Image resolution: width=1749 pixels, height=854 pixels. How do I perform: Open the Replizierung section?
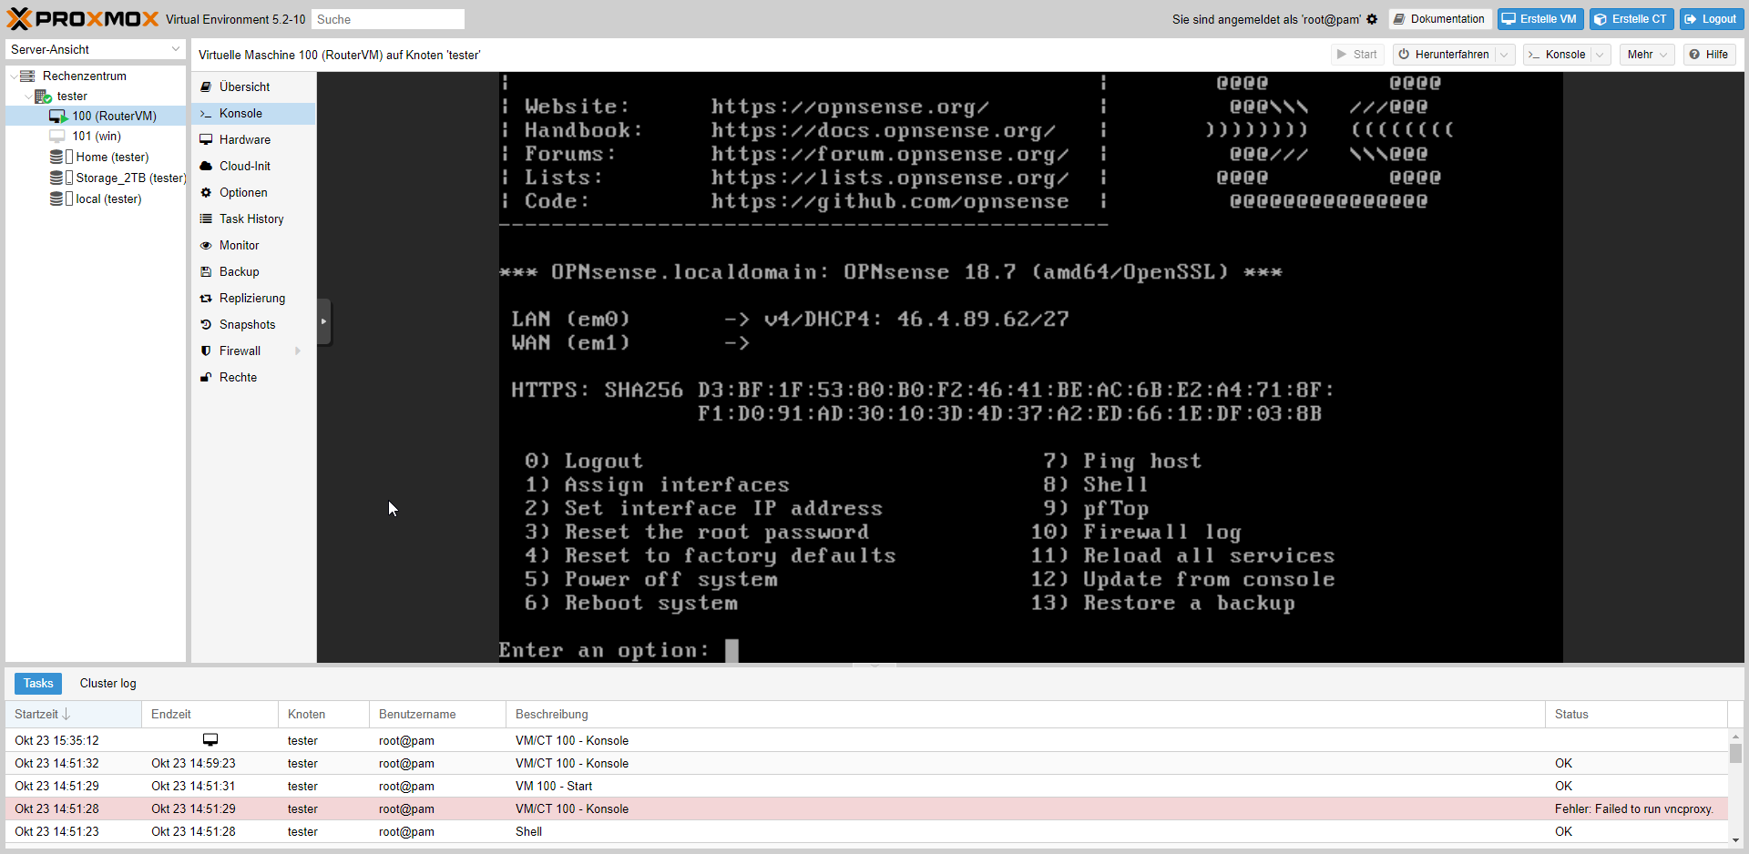[251, 299]
